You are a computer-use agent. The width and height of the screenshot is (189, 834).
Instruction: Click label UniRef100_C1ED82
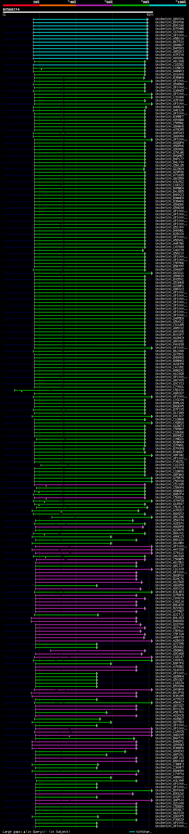[170, 65]
